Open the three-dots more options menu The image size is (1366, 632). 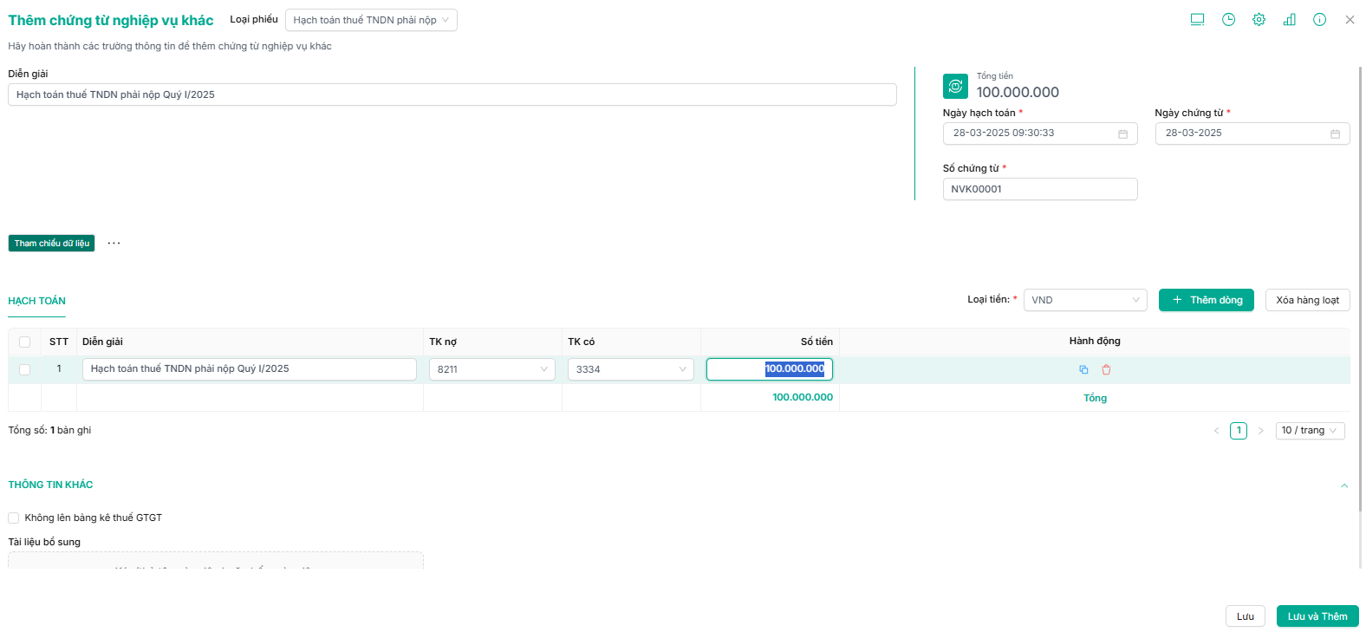coord(114,244)
